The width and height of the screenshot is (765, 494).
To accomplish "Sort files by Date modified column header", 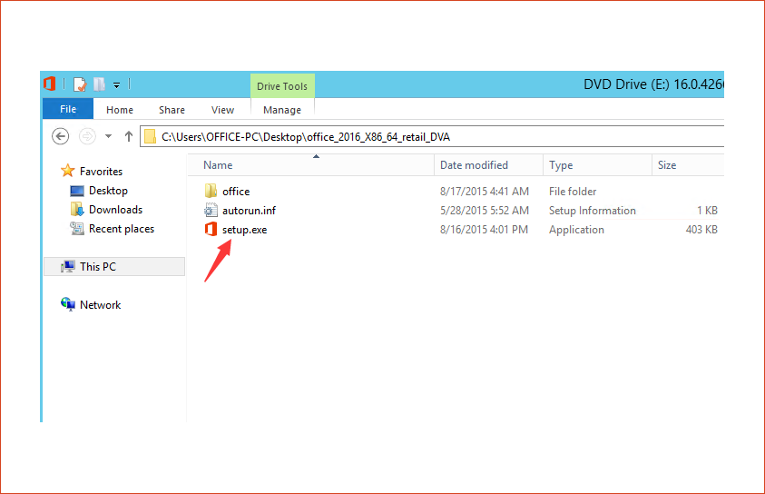I will click(474, 165).
